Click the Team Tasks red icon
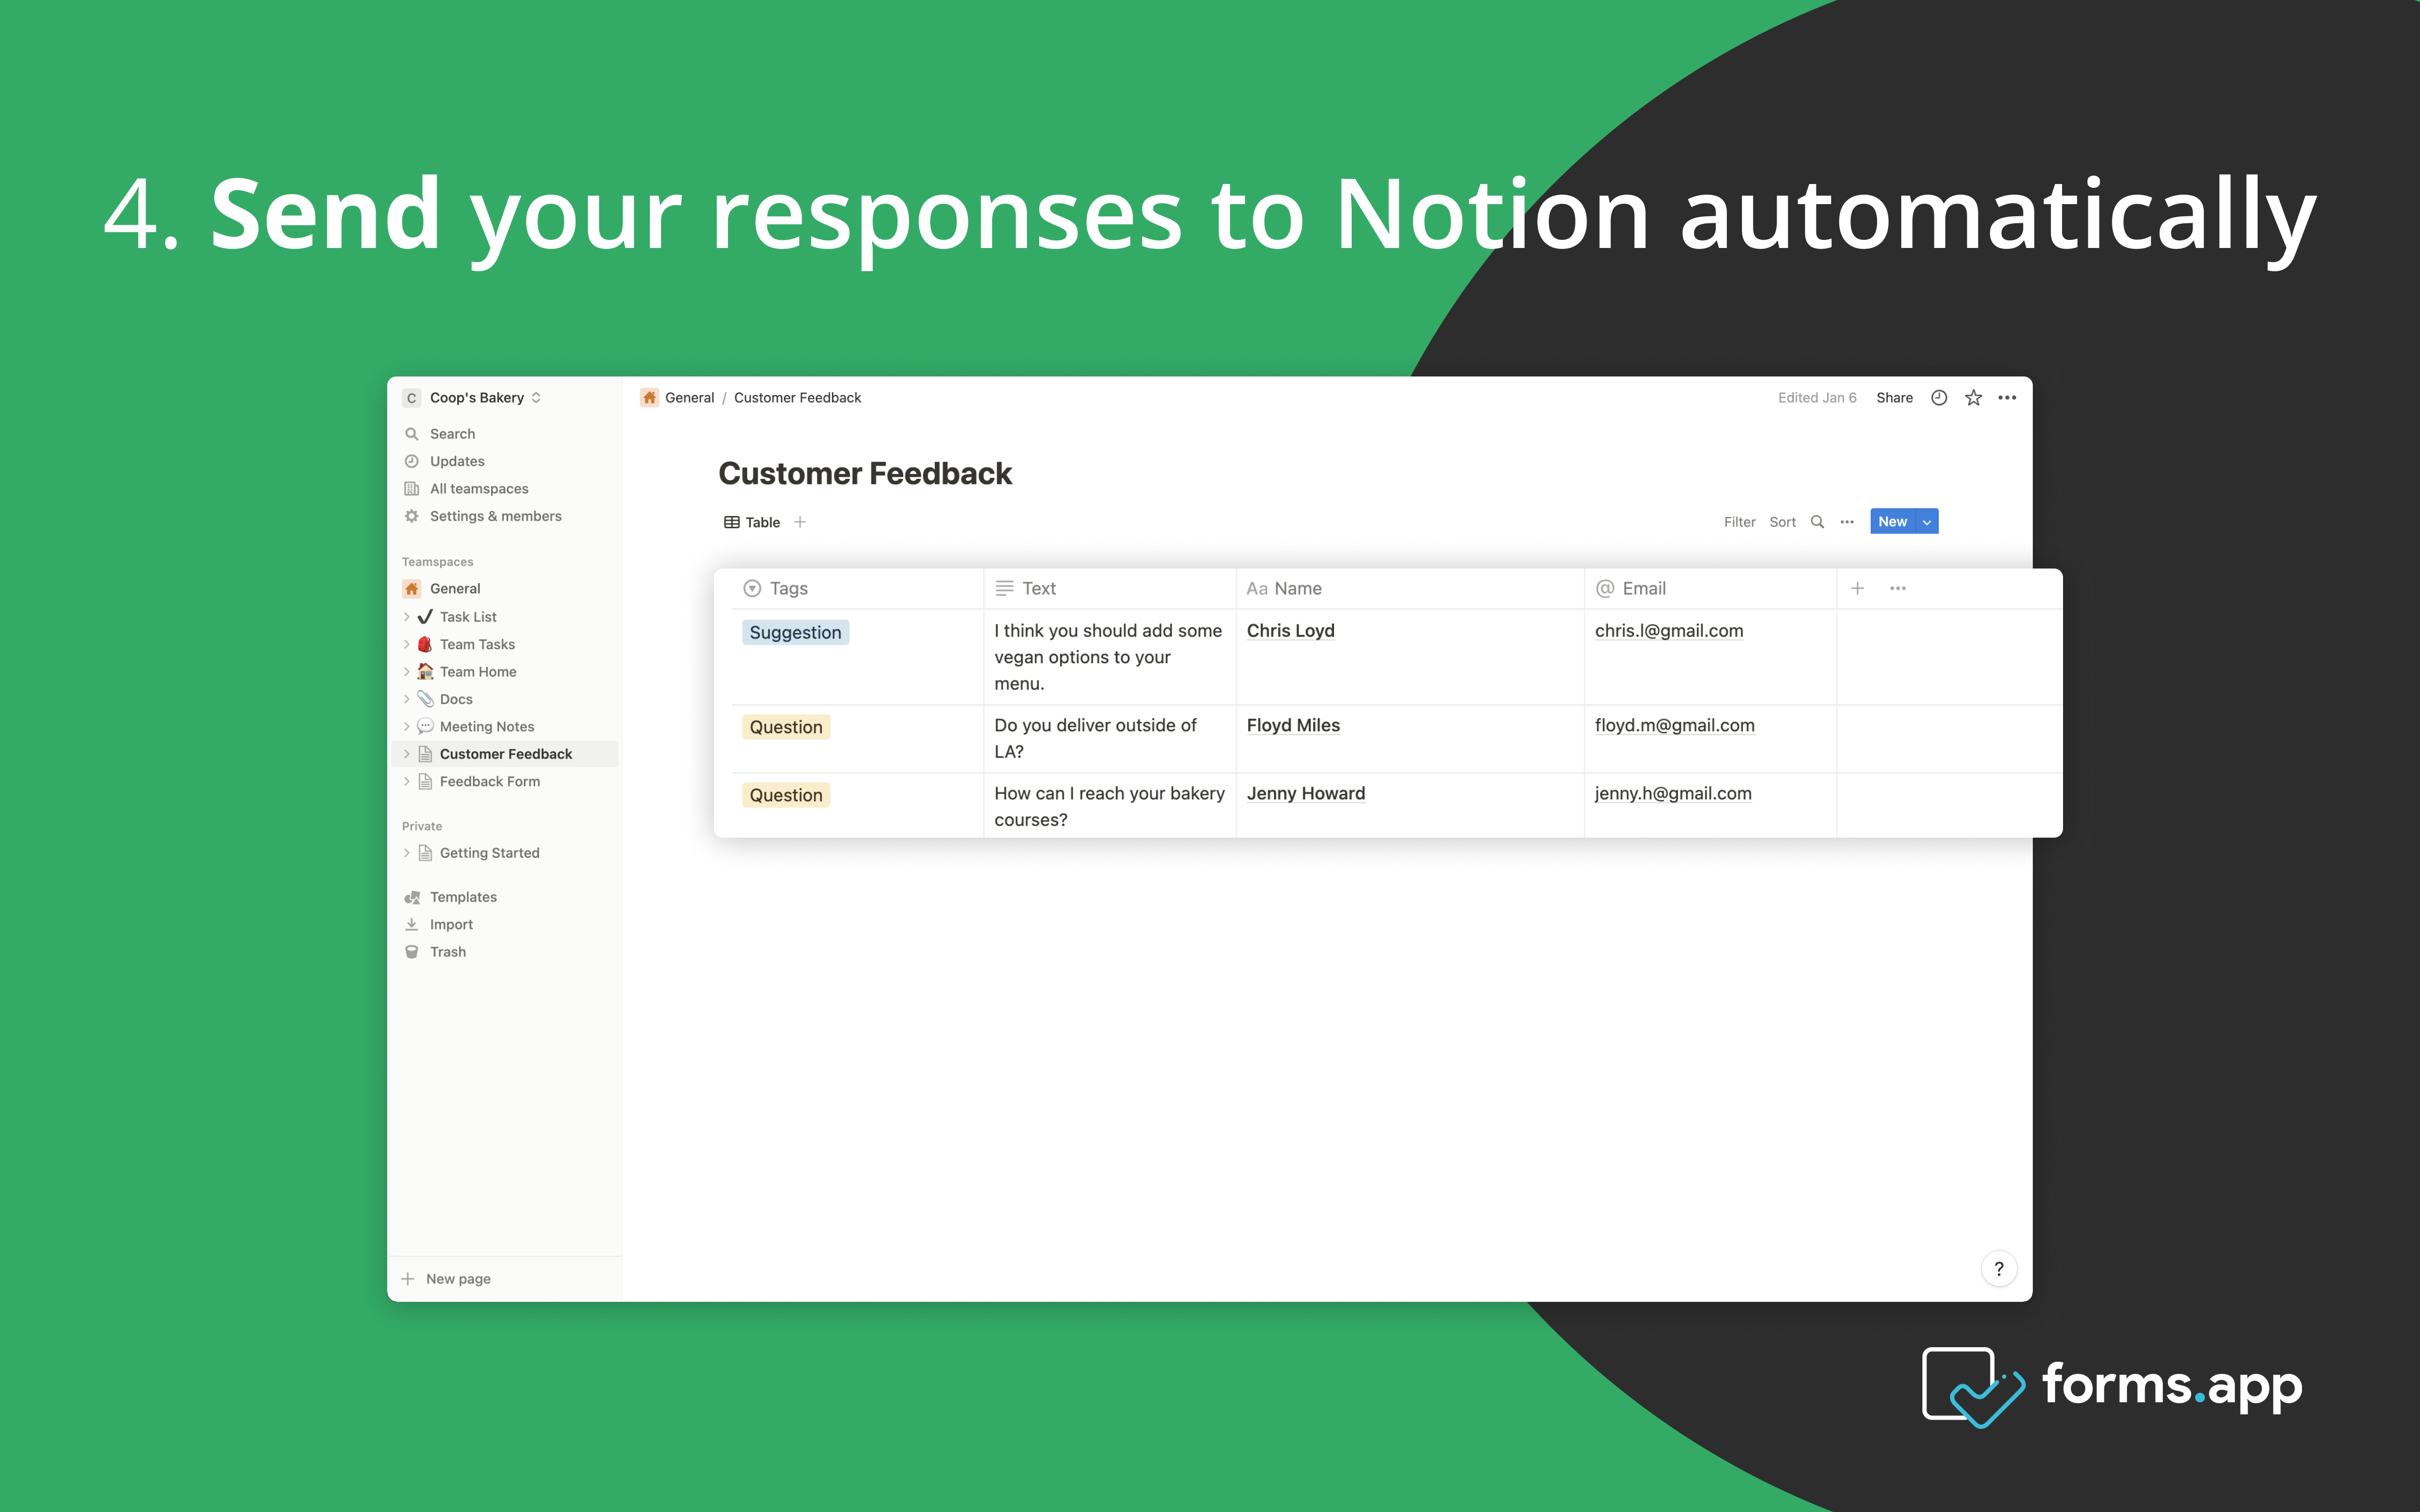This screenshot has height=1512, width=2420. [x=425, y=644]
